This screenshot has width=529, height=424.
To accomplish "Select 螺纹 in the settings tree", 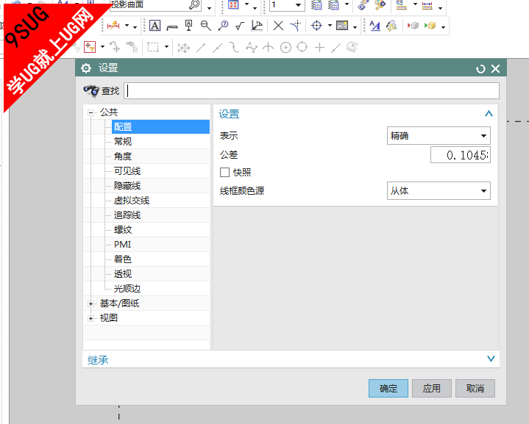I will coord(123,230).
